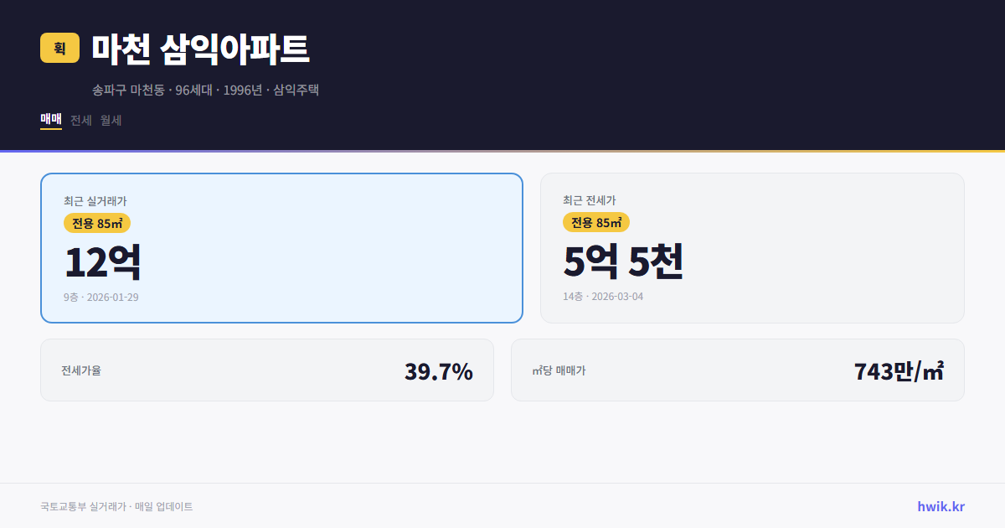Expand the 743만/㎡ price card
Screen dimensions: 1005x528
pos(737,370)
